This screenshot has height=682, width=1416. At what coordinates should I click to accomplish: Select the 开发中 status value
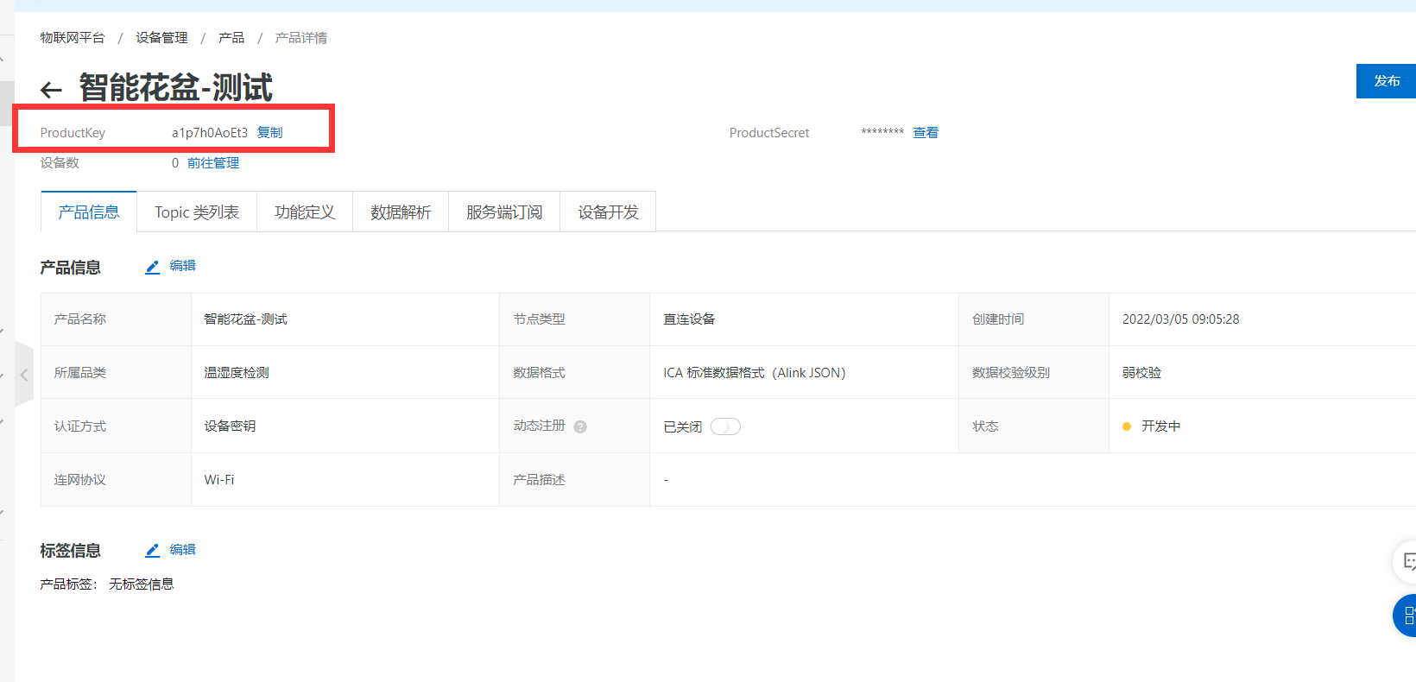(1161, 426)
